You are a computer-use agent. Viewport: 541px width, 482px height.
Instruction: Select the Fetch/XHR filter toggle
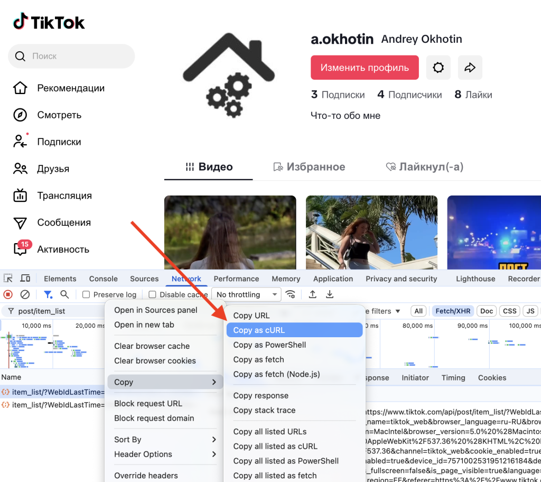coord(452,311)
